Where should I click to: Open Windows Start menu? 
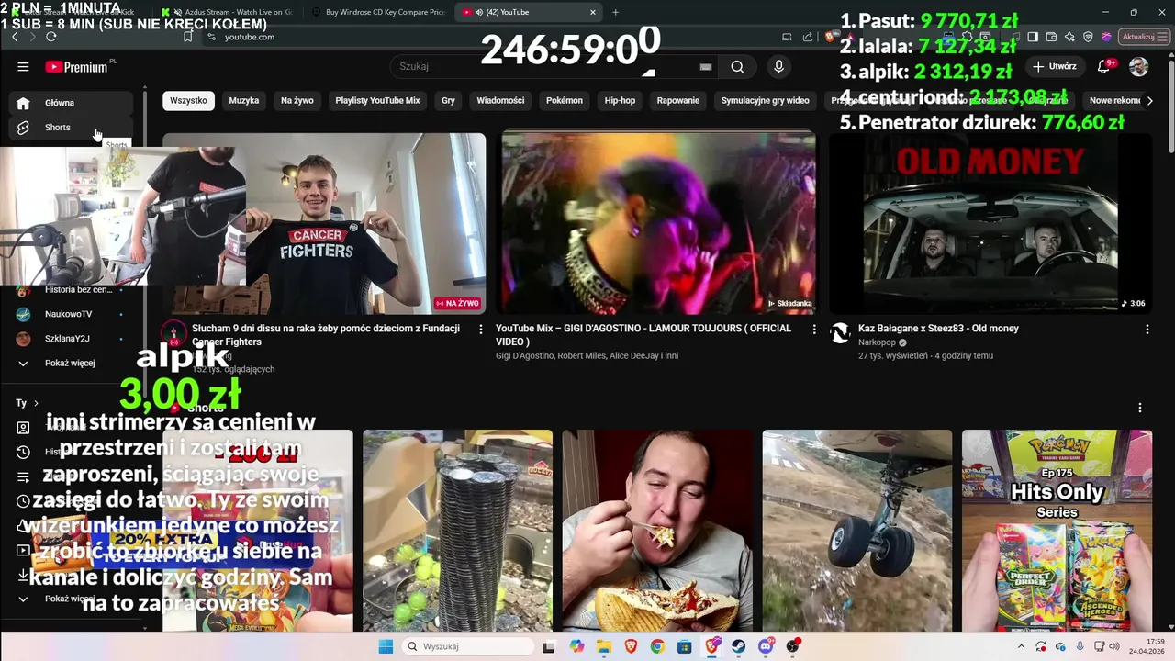(386, 646)
